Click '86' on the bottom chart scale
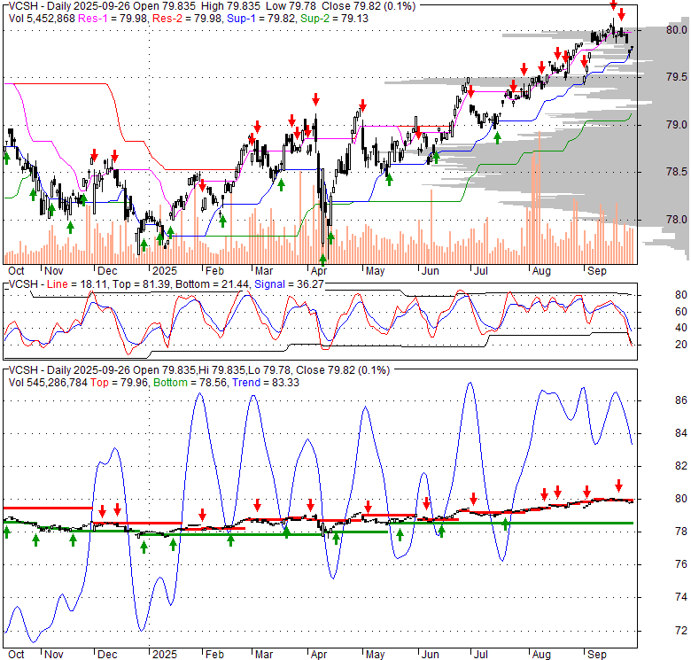This screenshot has width=691, height=660. pos(681,400)
